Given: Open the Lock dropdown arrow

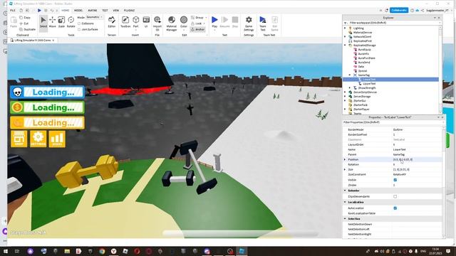Looking at the screenshot, I should click(x=204, y=23).
